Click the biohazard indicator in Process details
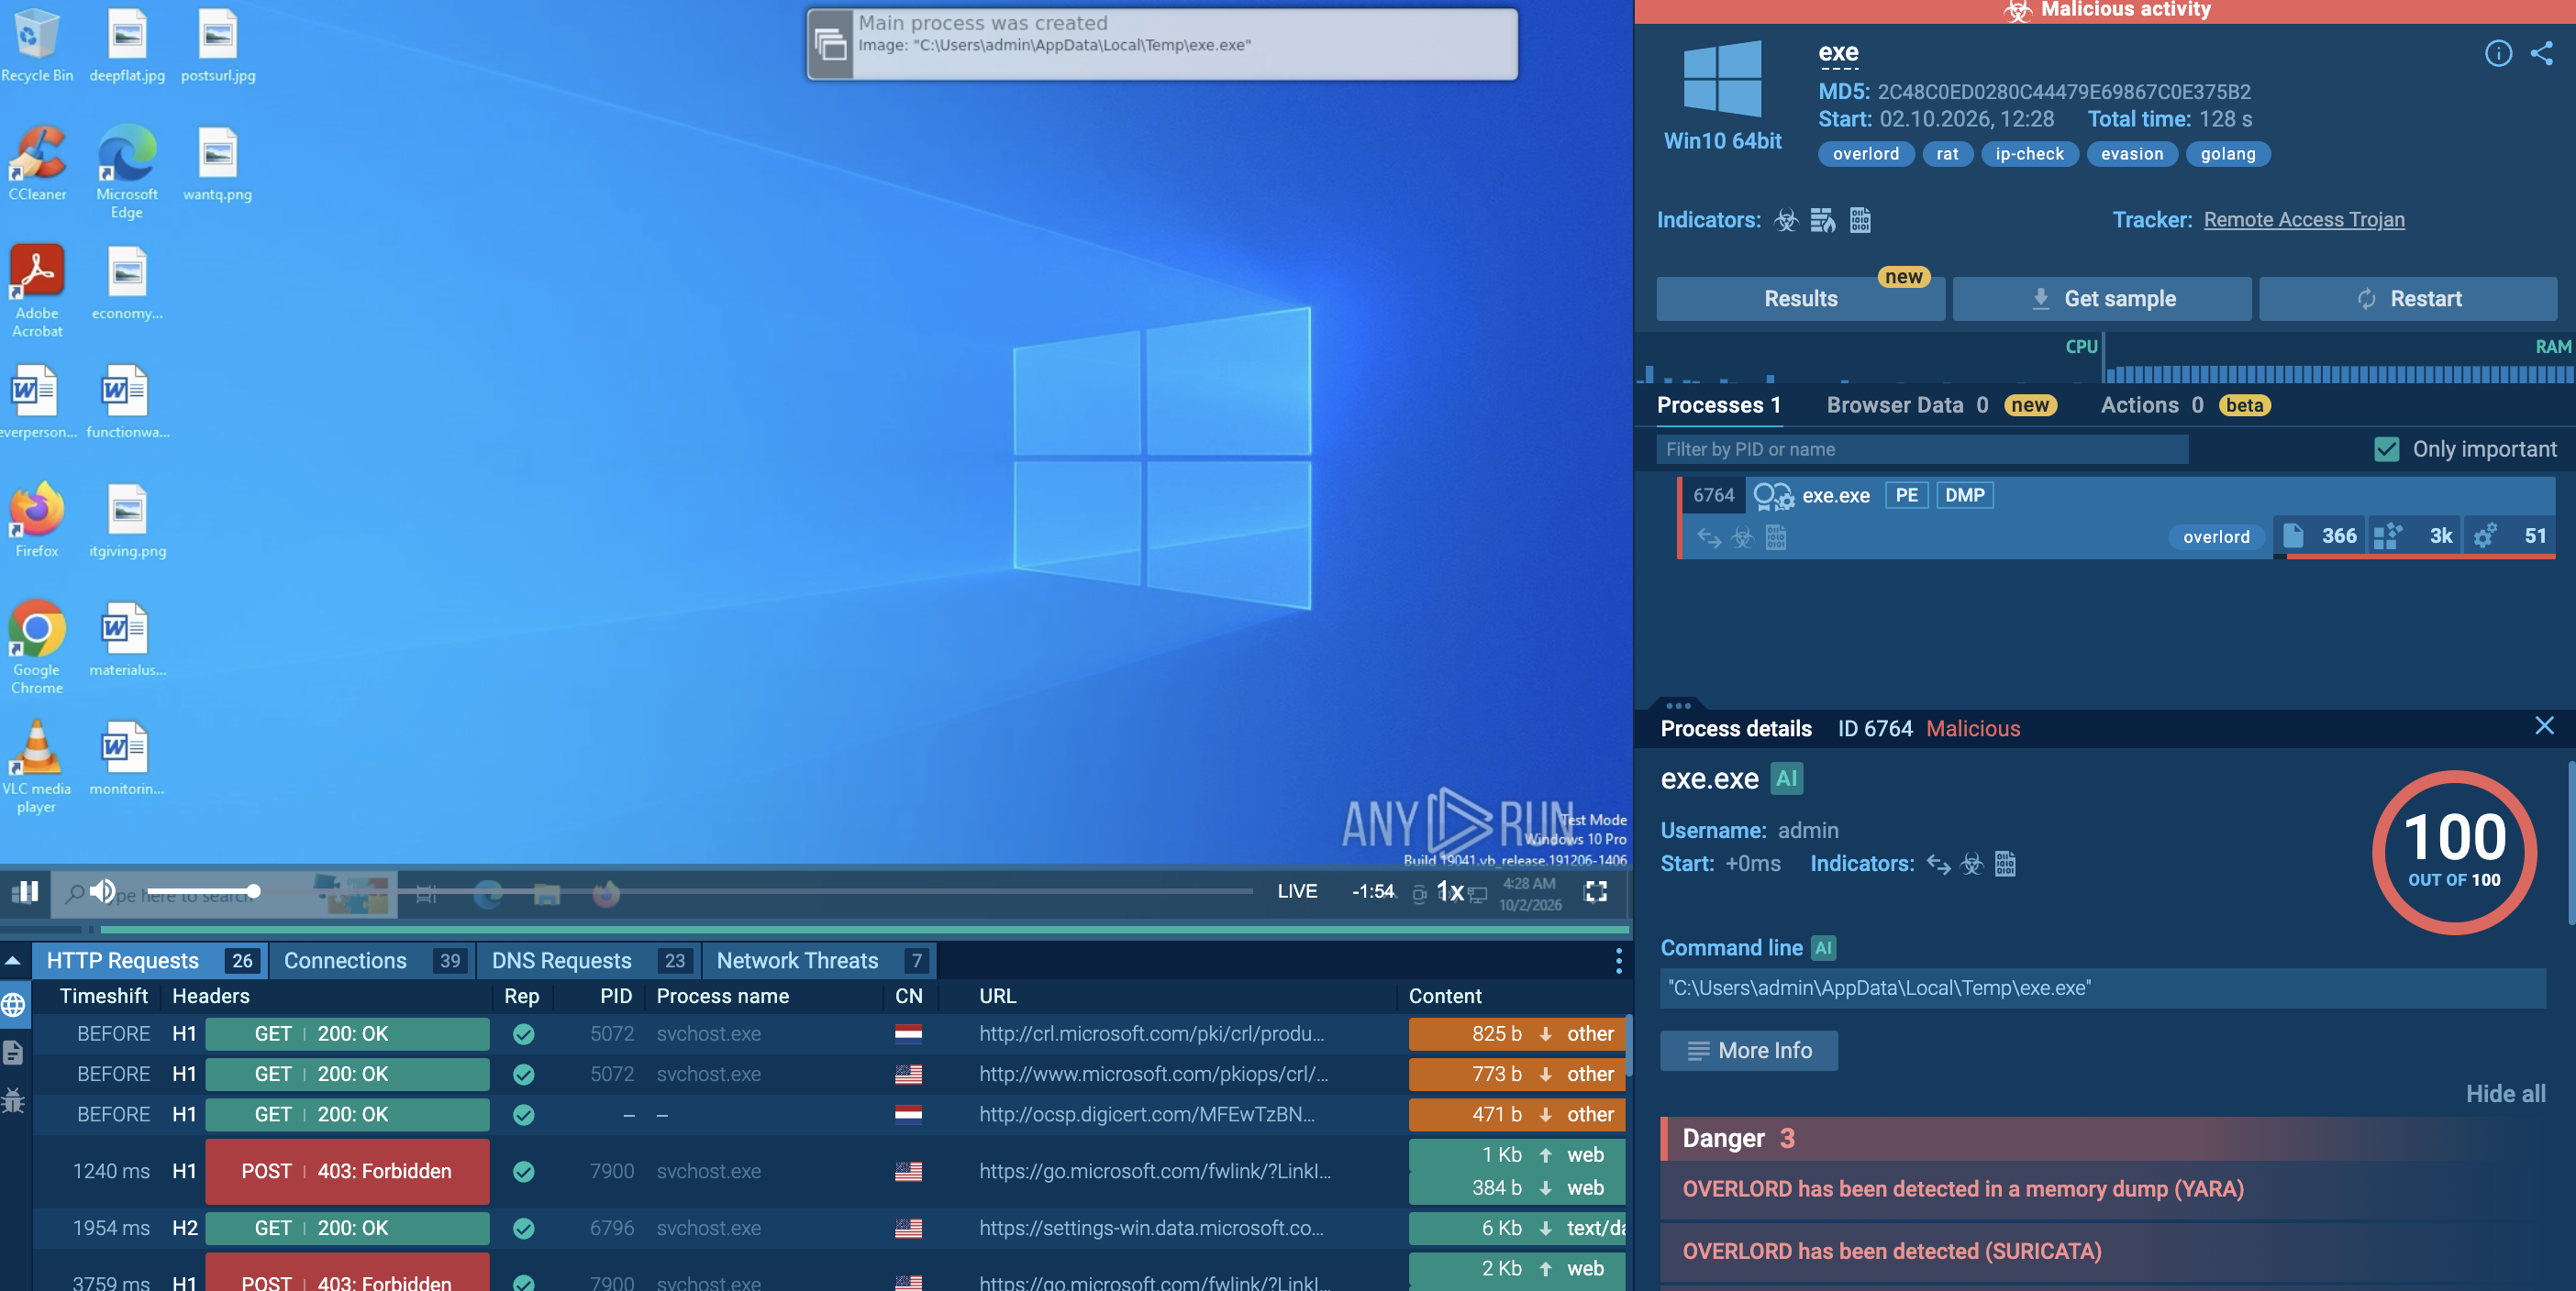 tap(1972, 864)
